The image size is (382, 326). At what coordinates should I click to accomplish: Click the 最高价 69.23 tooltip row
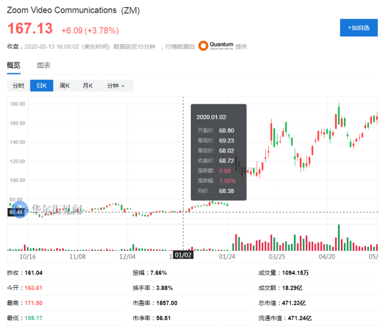[216, 141]
